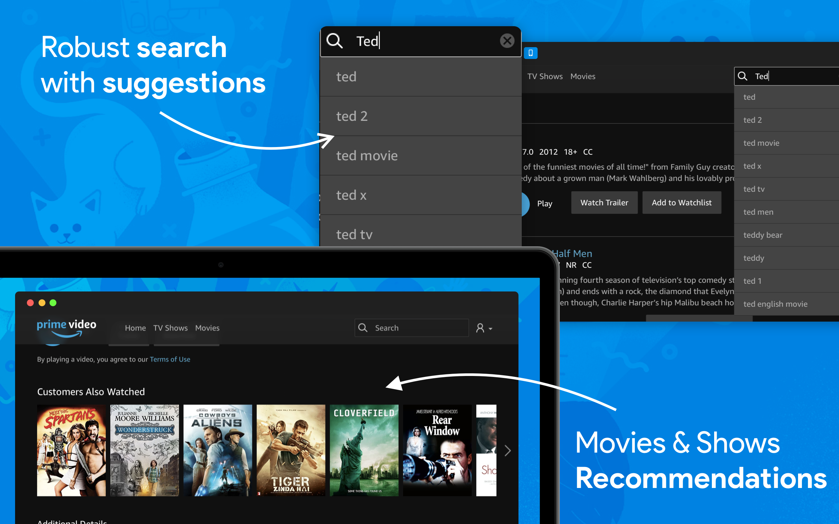
Task: Click the green fullscreen window button
Action: coord(53,303)
